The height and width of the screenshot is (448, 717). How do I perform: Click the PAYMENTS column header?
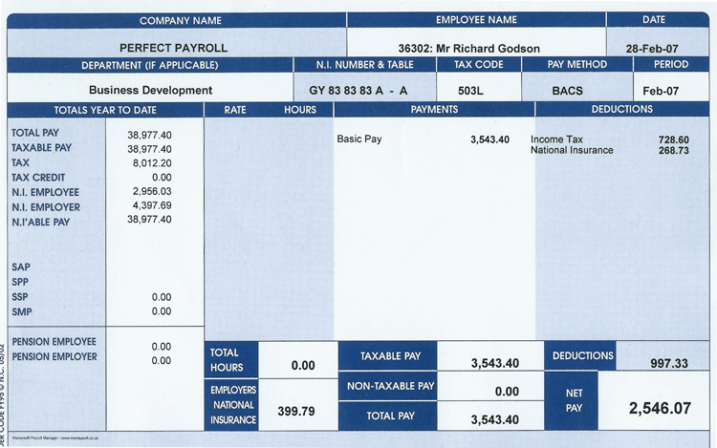[434, 110]
